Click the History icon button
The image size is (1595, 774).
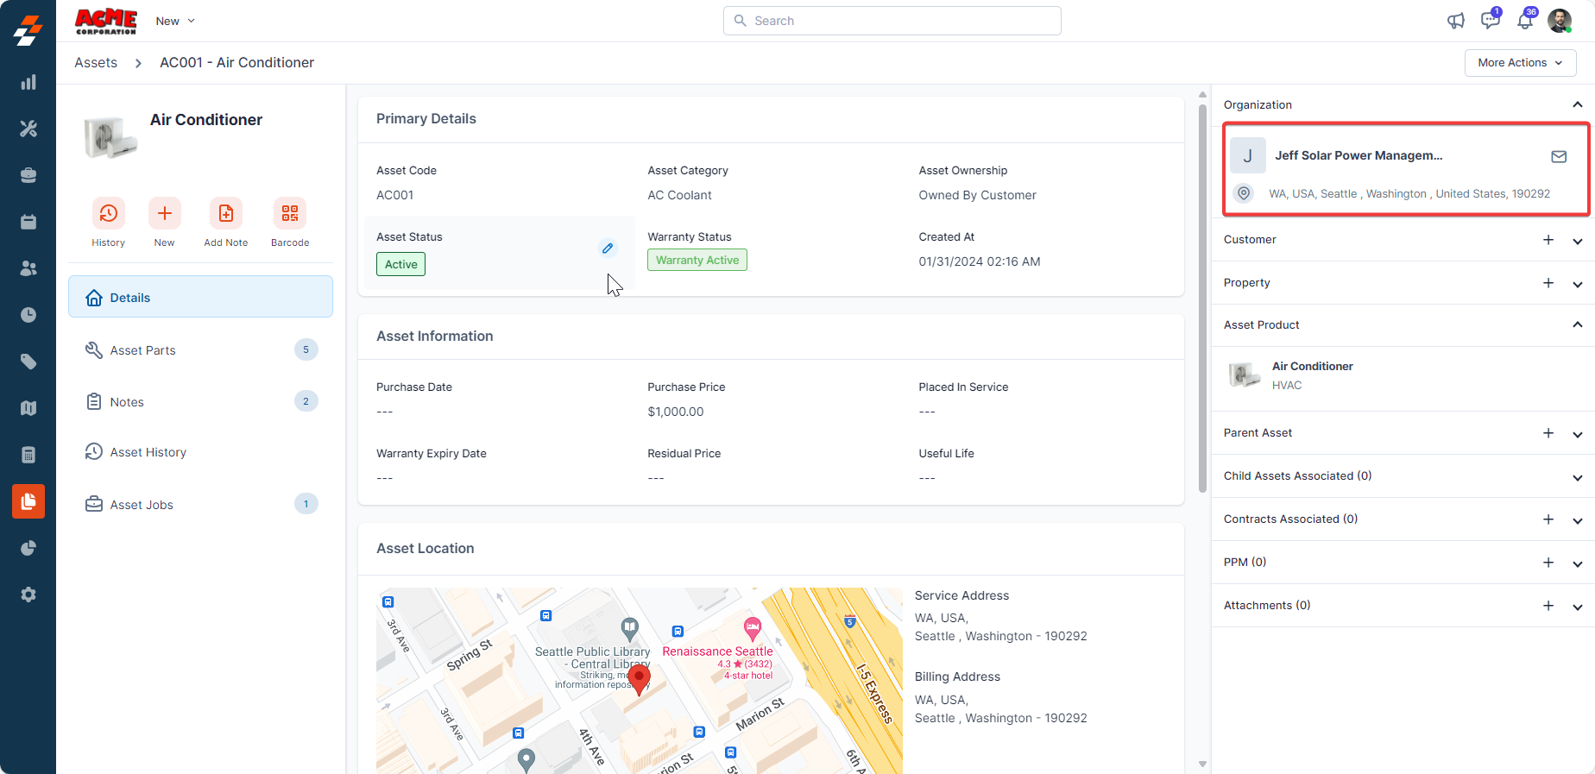pyautogui.click(x=109, y=213)
